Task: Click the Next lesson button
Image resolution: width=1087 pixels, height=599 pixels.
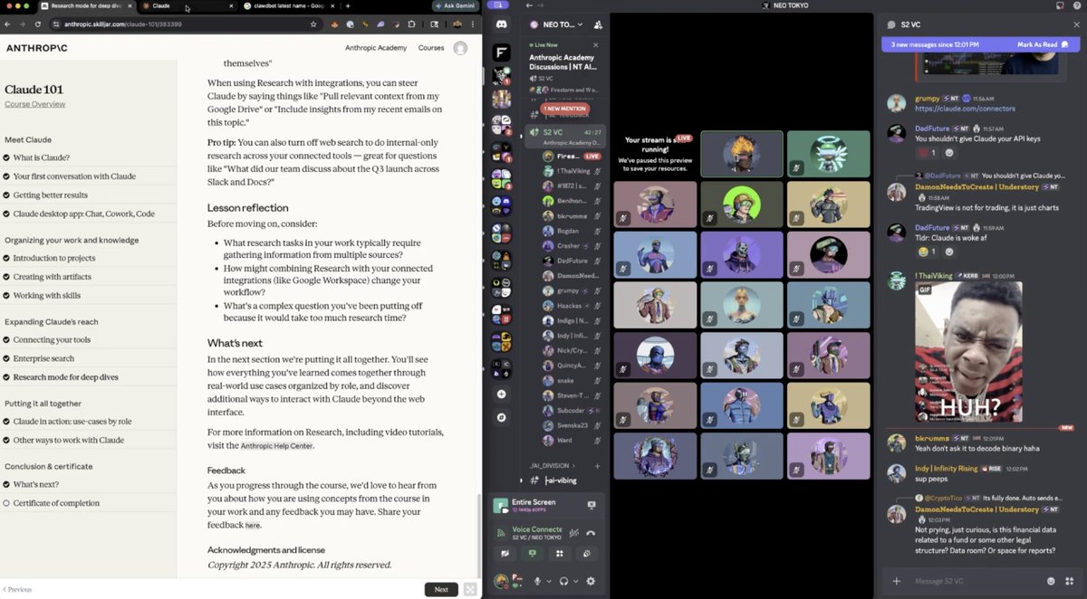Action: [x=441, y=589]
